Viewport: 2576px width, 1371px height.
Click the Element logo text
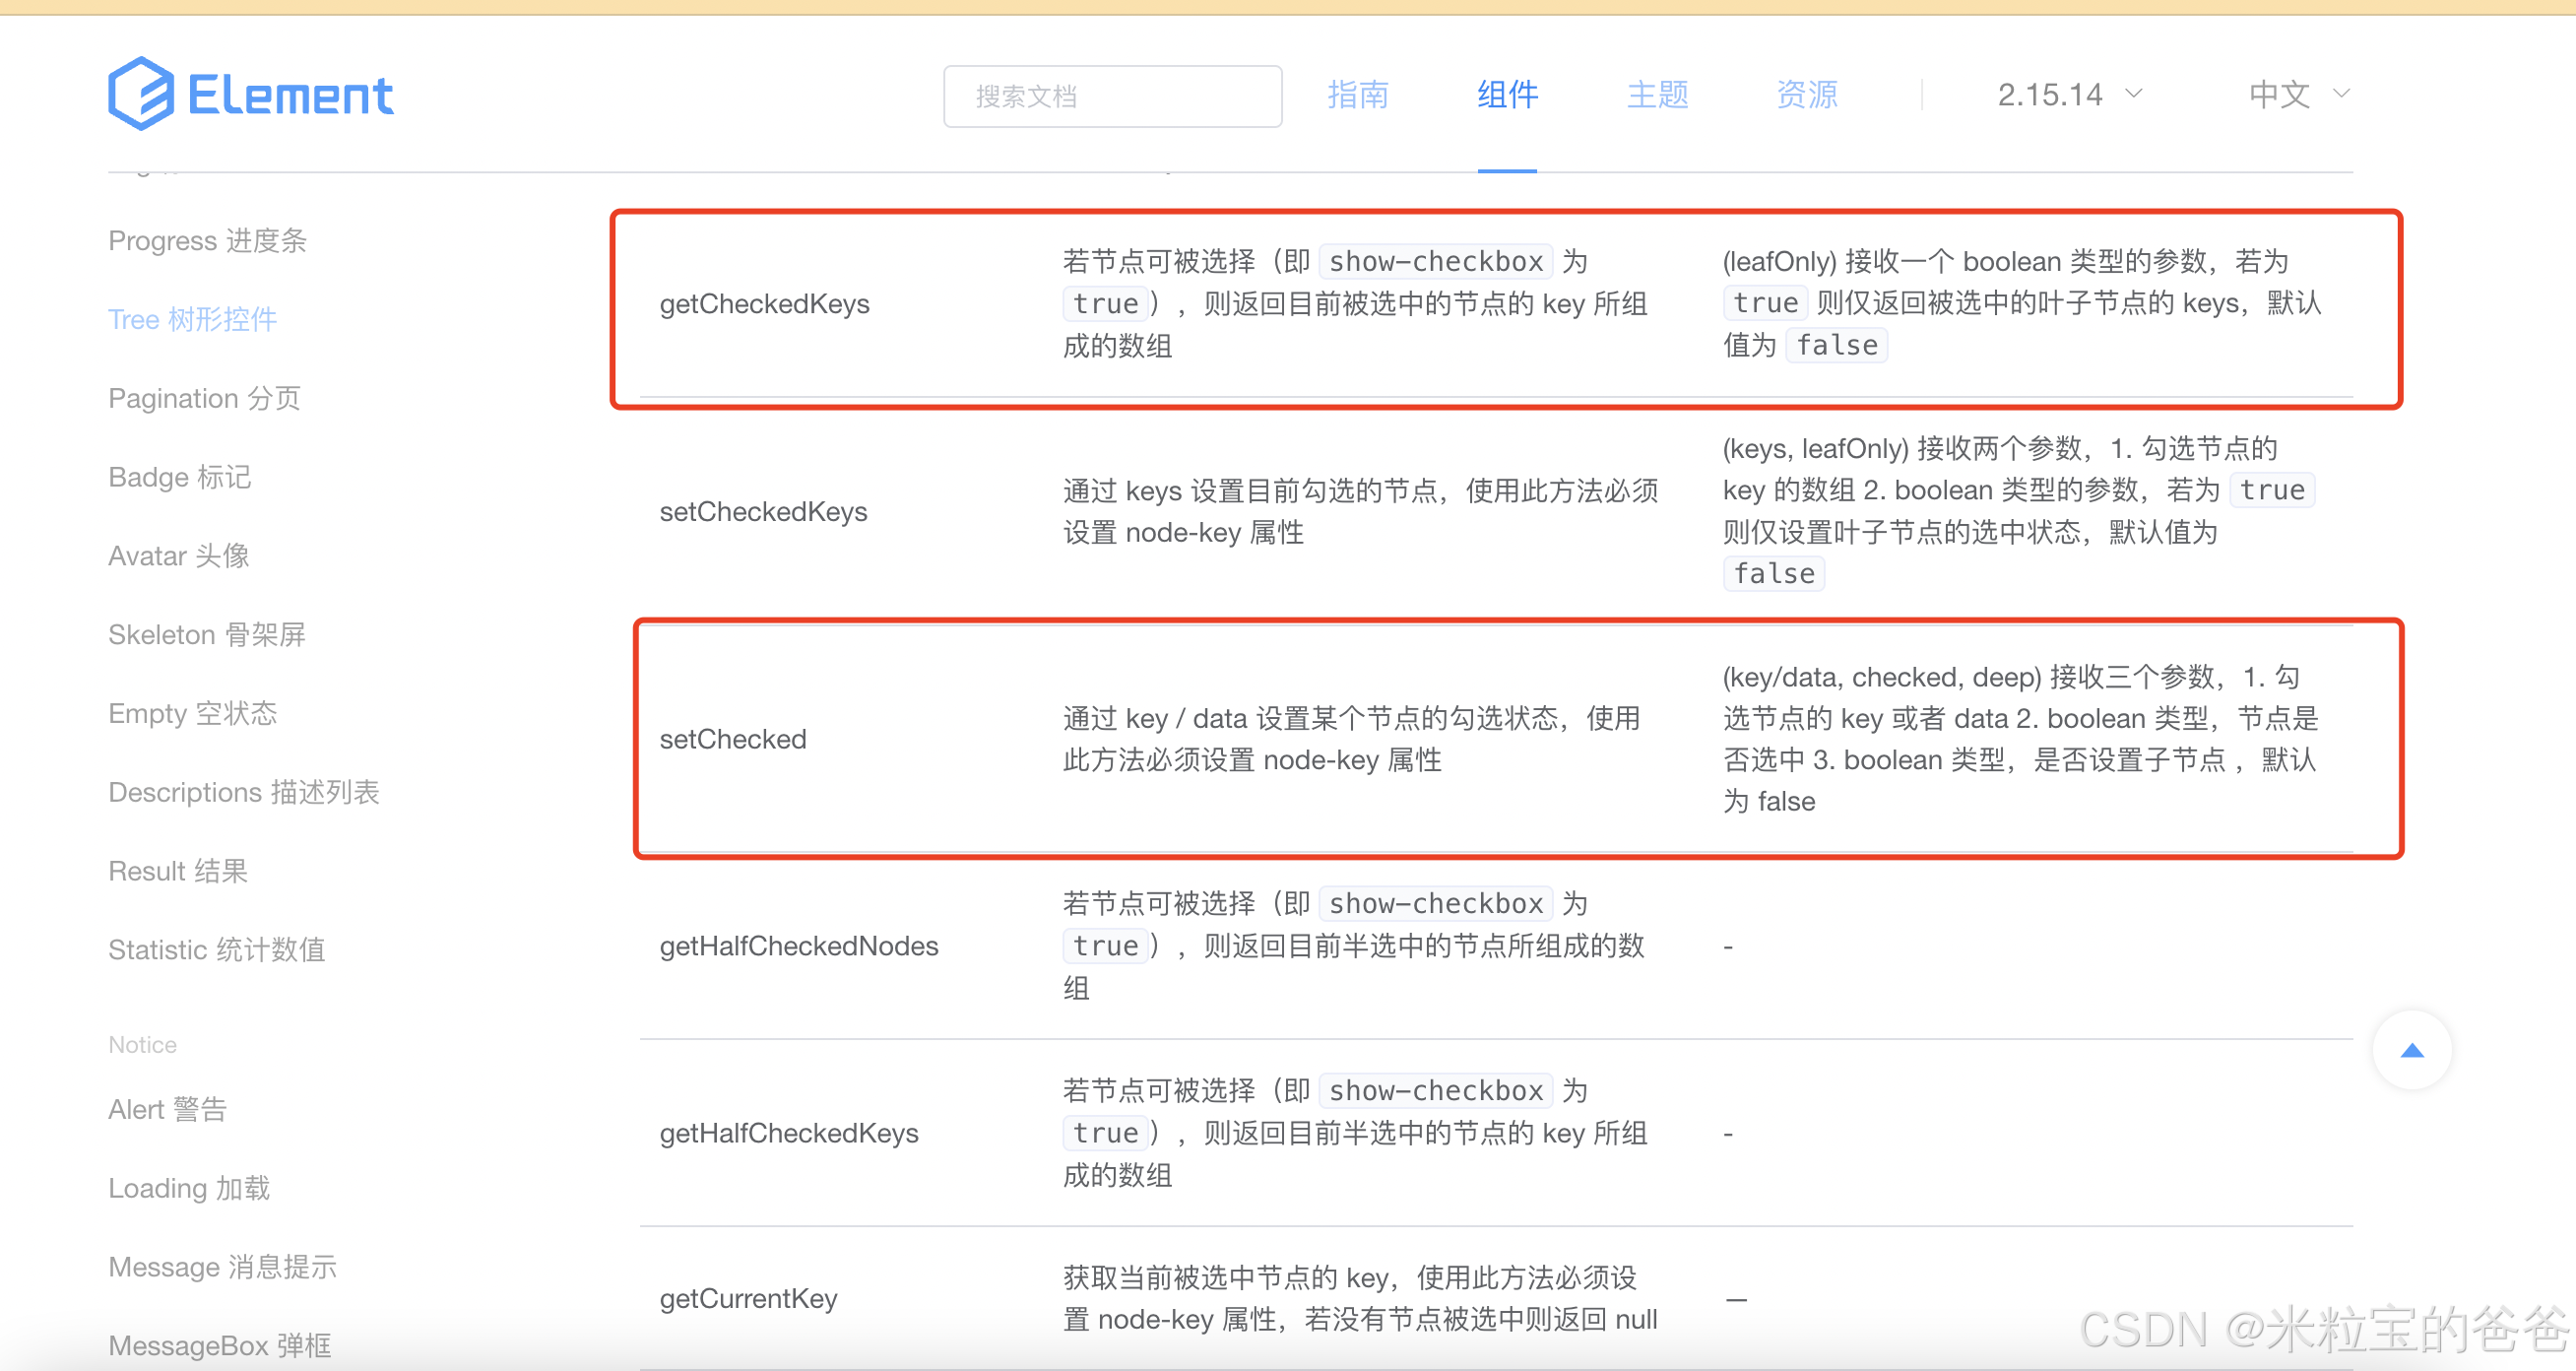tap(290, 96)
